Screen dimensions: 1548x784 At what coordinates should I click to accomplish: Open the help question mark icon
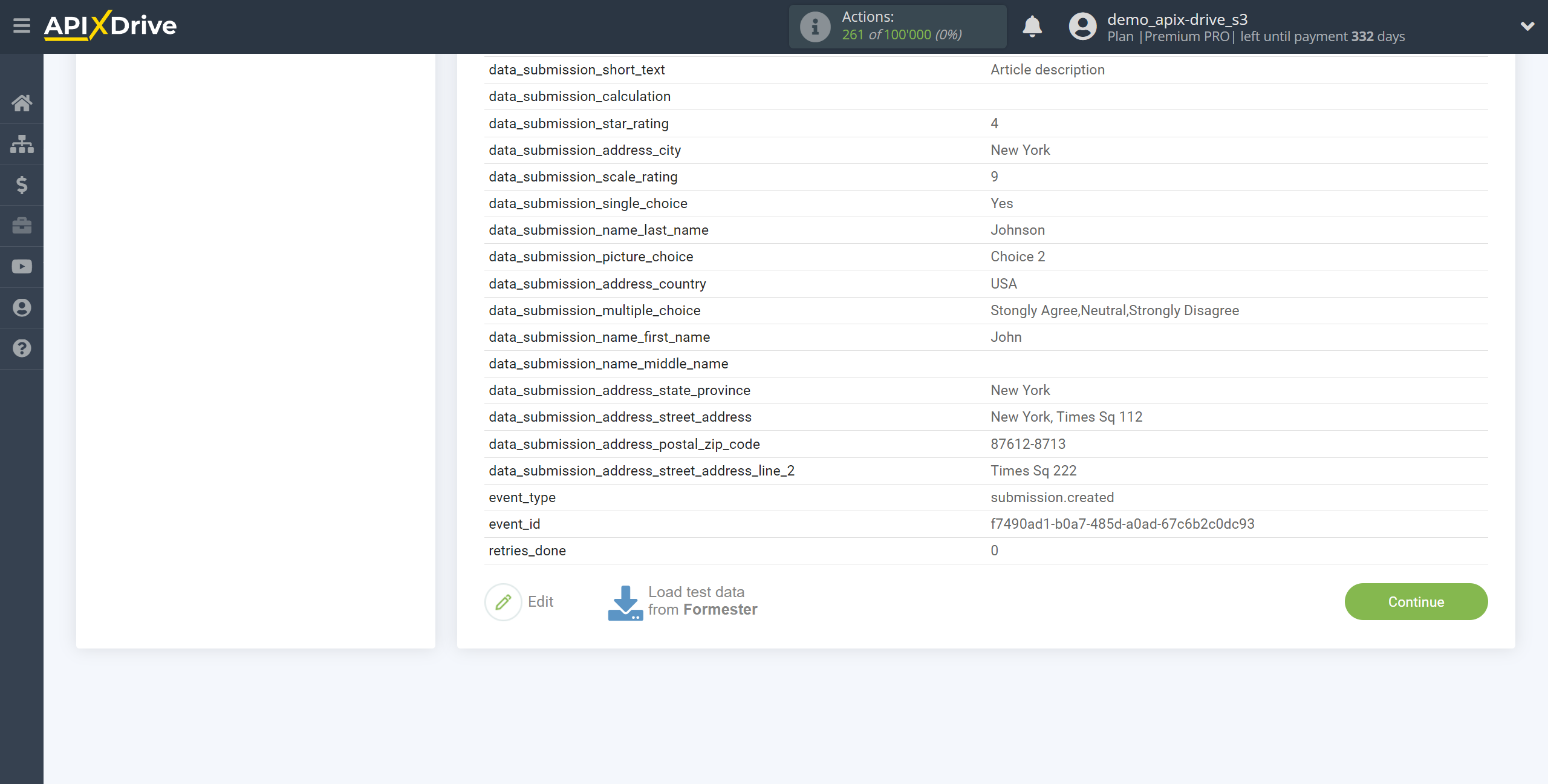tap(22, 348)
